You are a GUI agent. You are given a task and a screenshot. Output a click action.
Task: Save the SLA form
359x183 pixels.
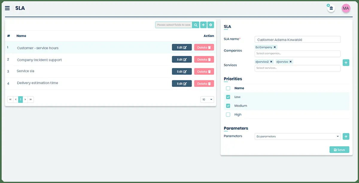339,150
